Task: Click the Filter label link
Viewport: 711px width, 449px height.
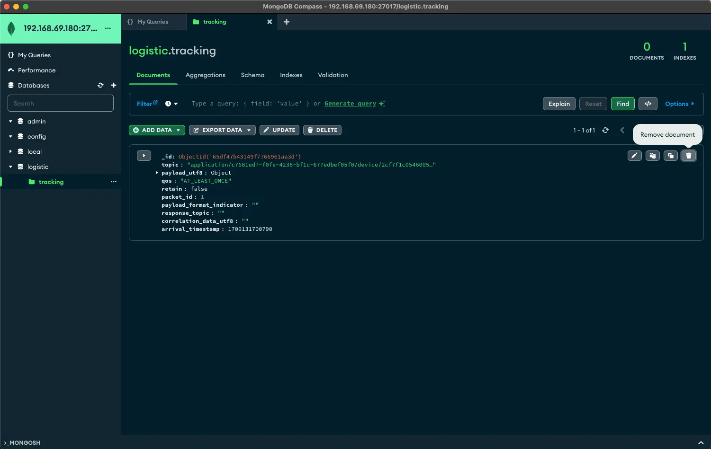Action: (144, 104)
